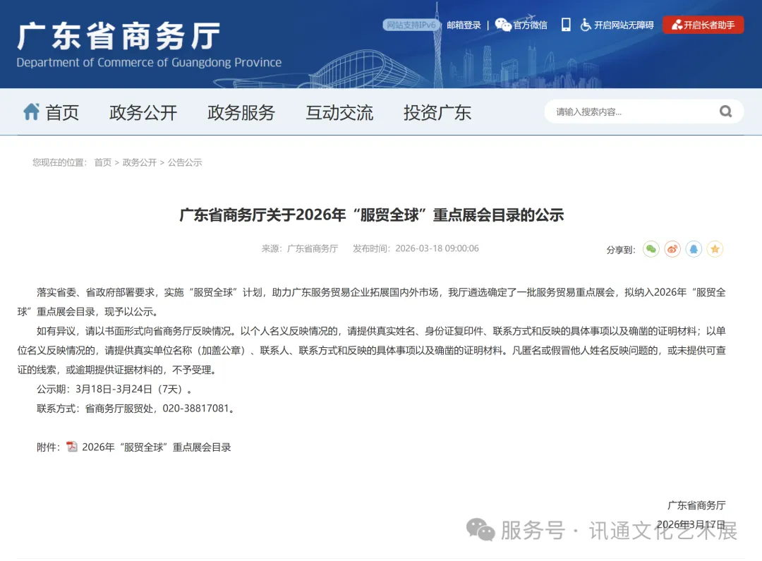Viewport: 762px width, 561px height.
Task: Go to 首页 in breadcrumb
Action: (103, 162)
